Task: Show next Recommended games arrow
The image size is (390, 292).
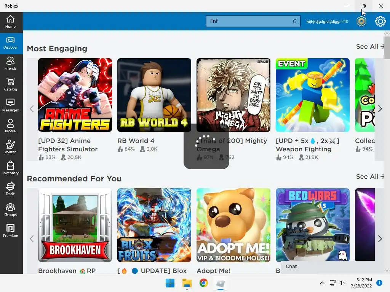Action: coord(380,239)
